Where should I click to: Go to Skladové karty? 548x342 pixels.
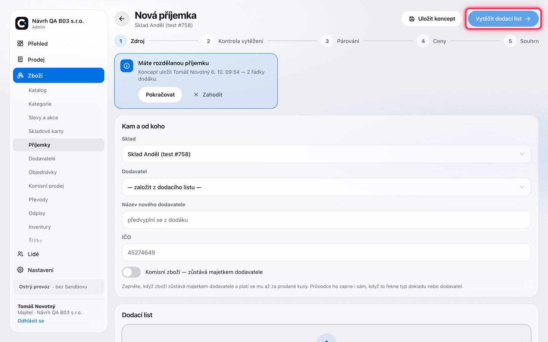click(59, 131)
